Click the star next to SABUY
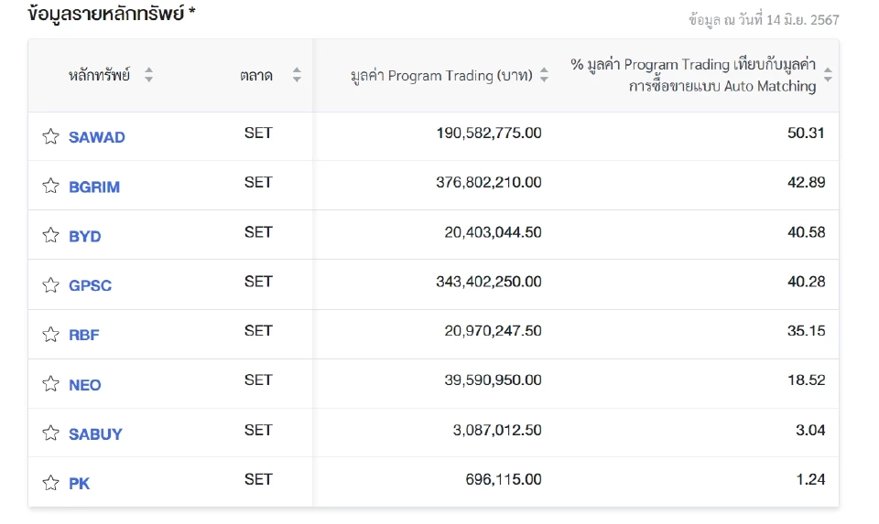Screen dimensions: 879x524 point(50,433)
